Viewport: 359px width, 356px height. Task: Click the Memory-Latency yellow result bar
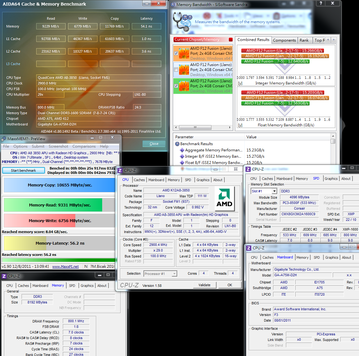coord(25,243)
